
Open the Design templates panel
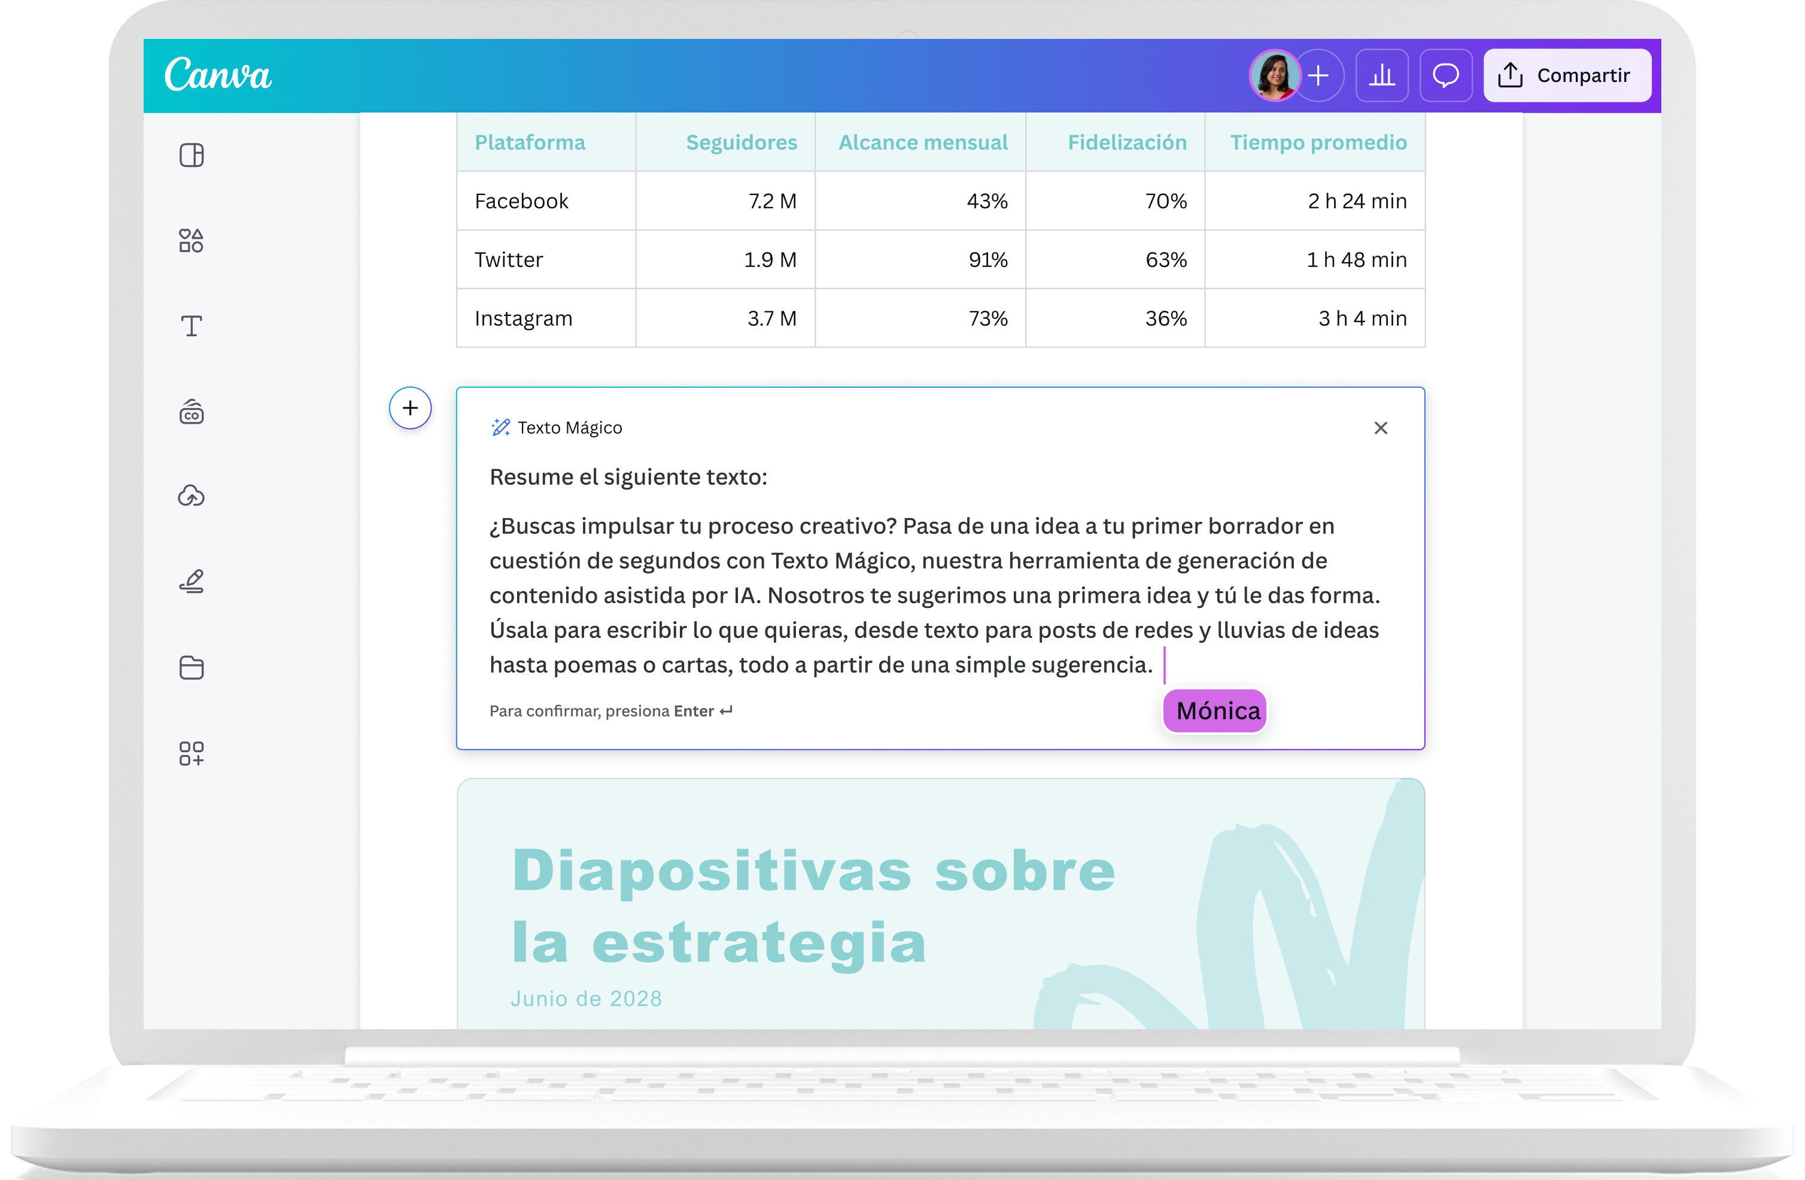pos(191,155)
